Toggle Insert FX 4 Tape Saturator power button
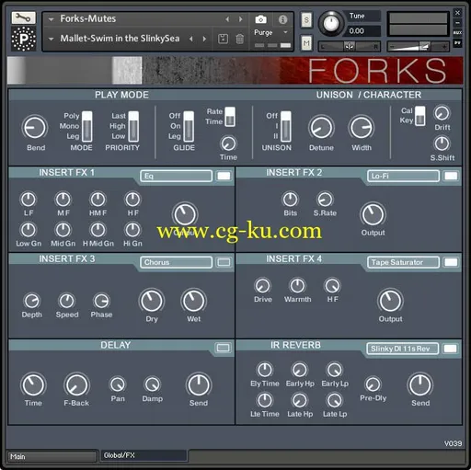 pyautogui.click(x=451, y=262)
